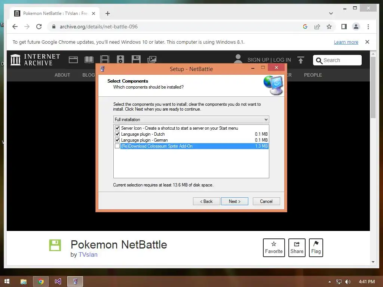Open the Video film-strip icon in Archive header

105,60
